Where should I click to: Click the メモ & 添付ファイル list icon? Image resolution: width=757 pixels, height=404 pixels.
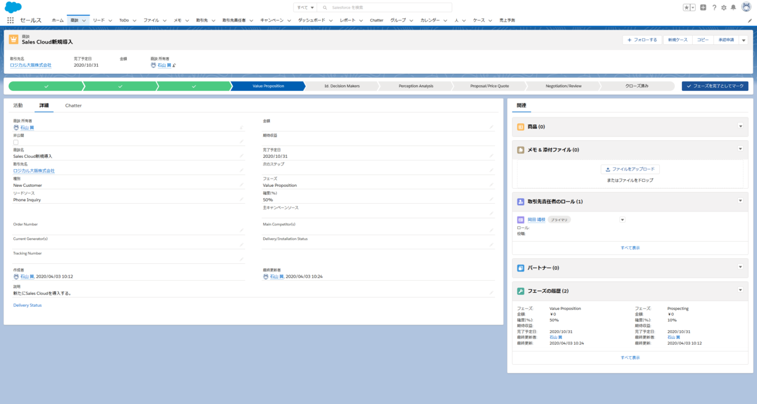point(521,150)
